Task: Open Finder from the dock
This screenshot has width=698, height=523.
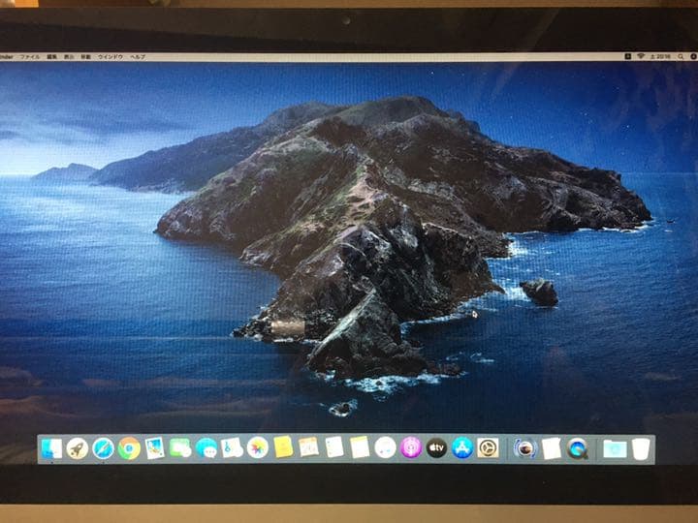Action: [51, 448]
